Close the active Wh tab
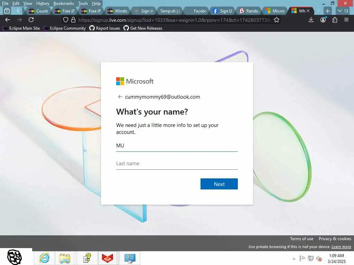This screenshot has height=265, width=354. coord(308,11)
